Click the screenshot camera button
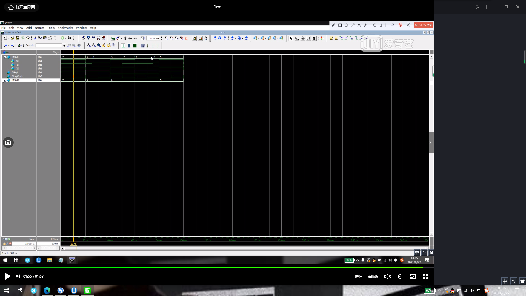The height and width of the screenshot is (296, 526). pos(8,143)
